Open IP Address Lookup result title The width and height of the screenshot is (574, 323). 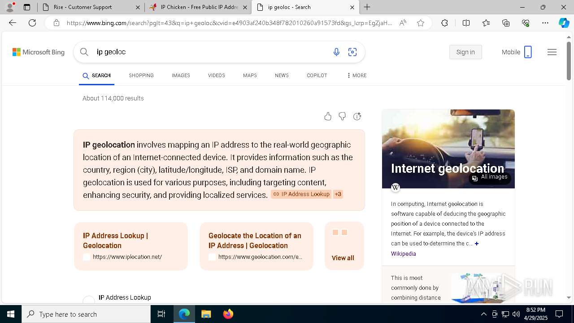point(125,297)
